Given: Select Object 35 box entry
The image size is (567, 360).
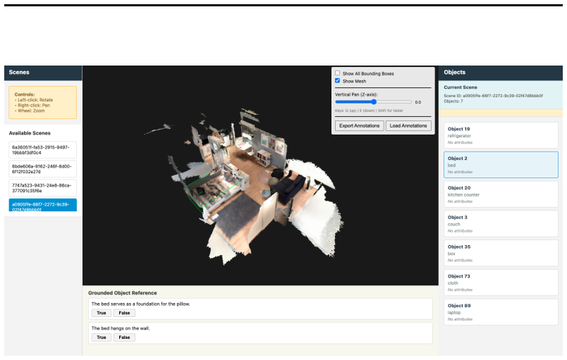Looking at the screenshot, I should pos(501,253).
